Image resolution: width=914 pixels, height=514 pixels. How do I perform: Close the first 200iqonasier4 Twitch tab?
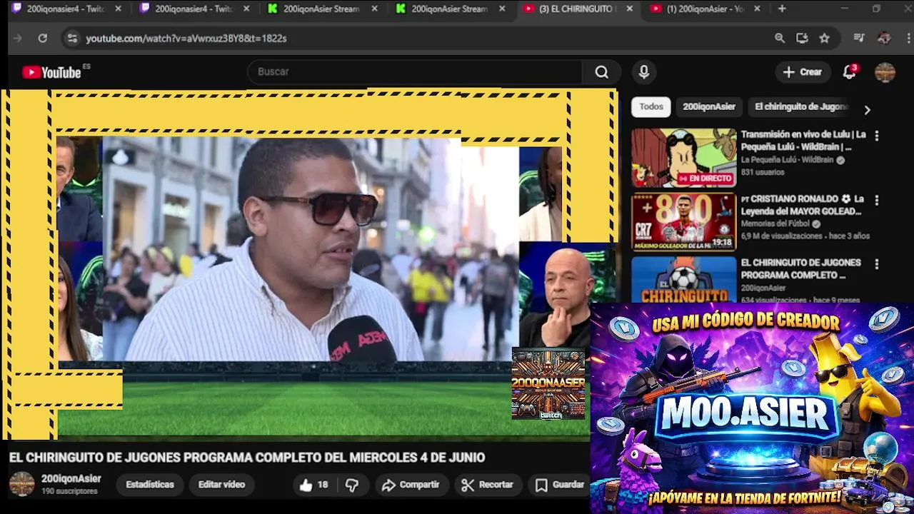[x=118, y=9]
